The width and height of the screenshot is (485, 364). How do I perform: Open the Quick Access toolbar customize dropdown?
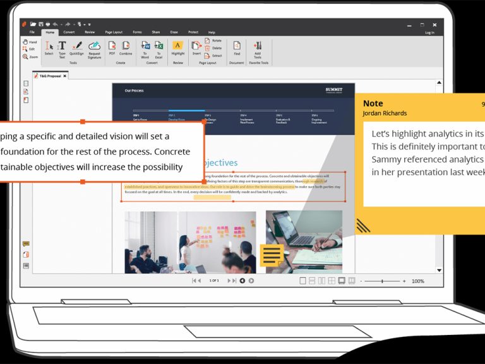89,24
